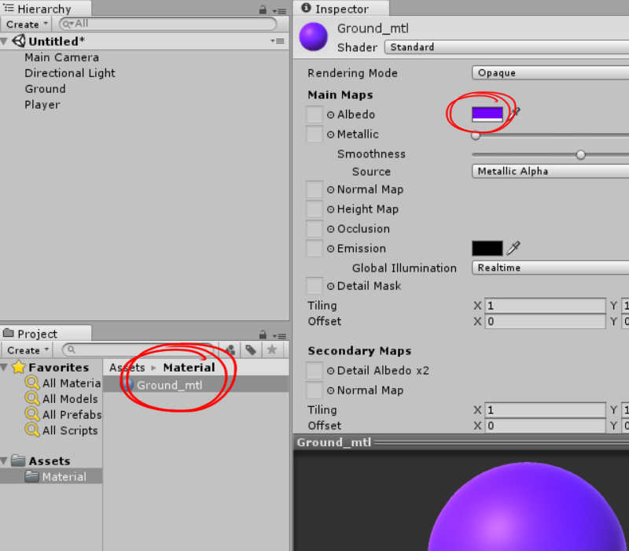Collapse the Favorites tree node
Screen dimensions: 629x551
(5, 367)
